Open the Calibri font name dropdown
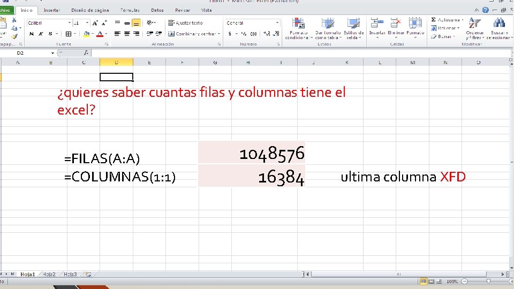 point(70,23)
